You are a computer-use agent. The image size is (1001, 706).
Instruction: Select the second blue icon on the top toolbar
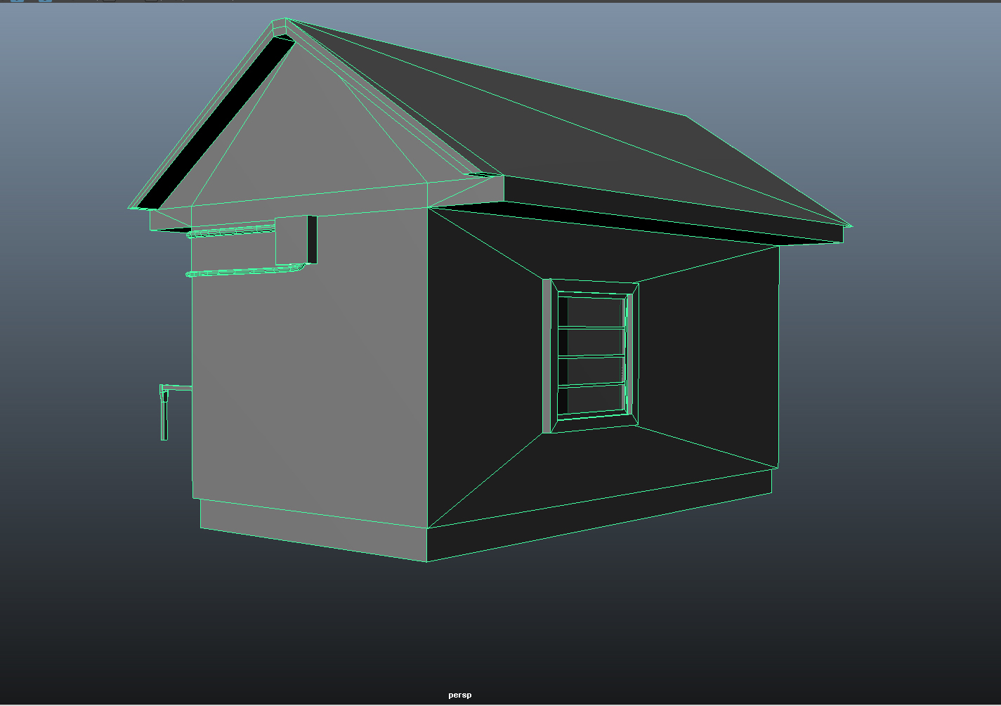pos(45,3)
